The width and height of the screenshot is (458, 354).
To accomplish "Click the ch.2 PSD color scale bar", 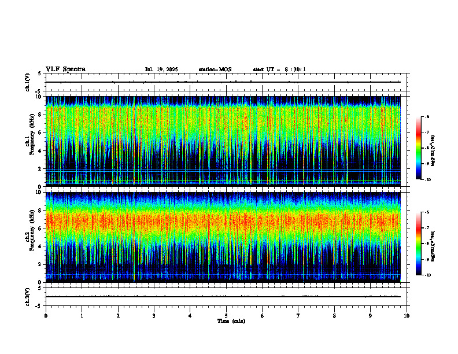I will (418, 244).
